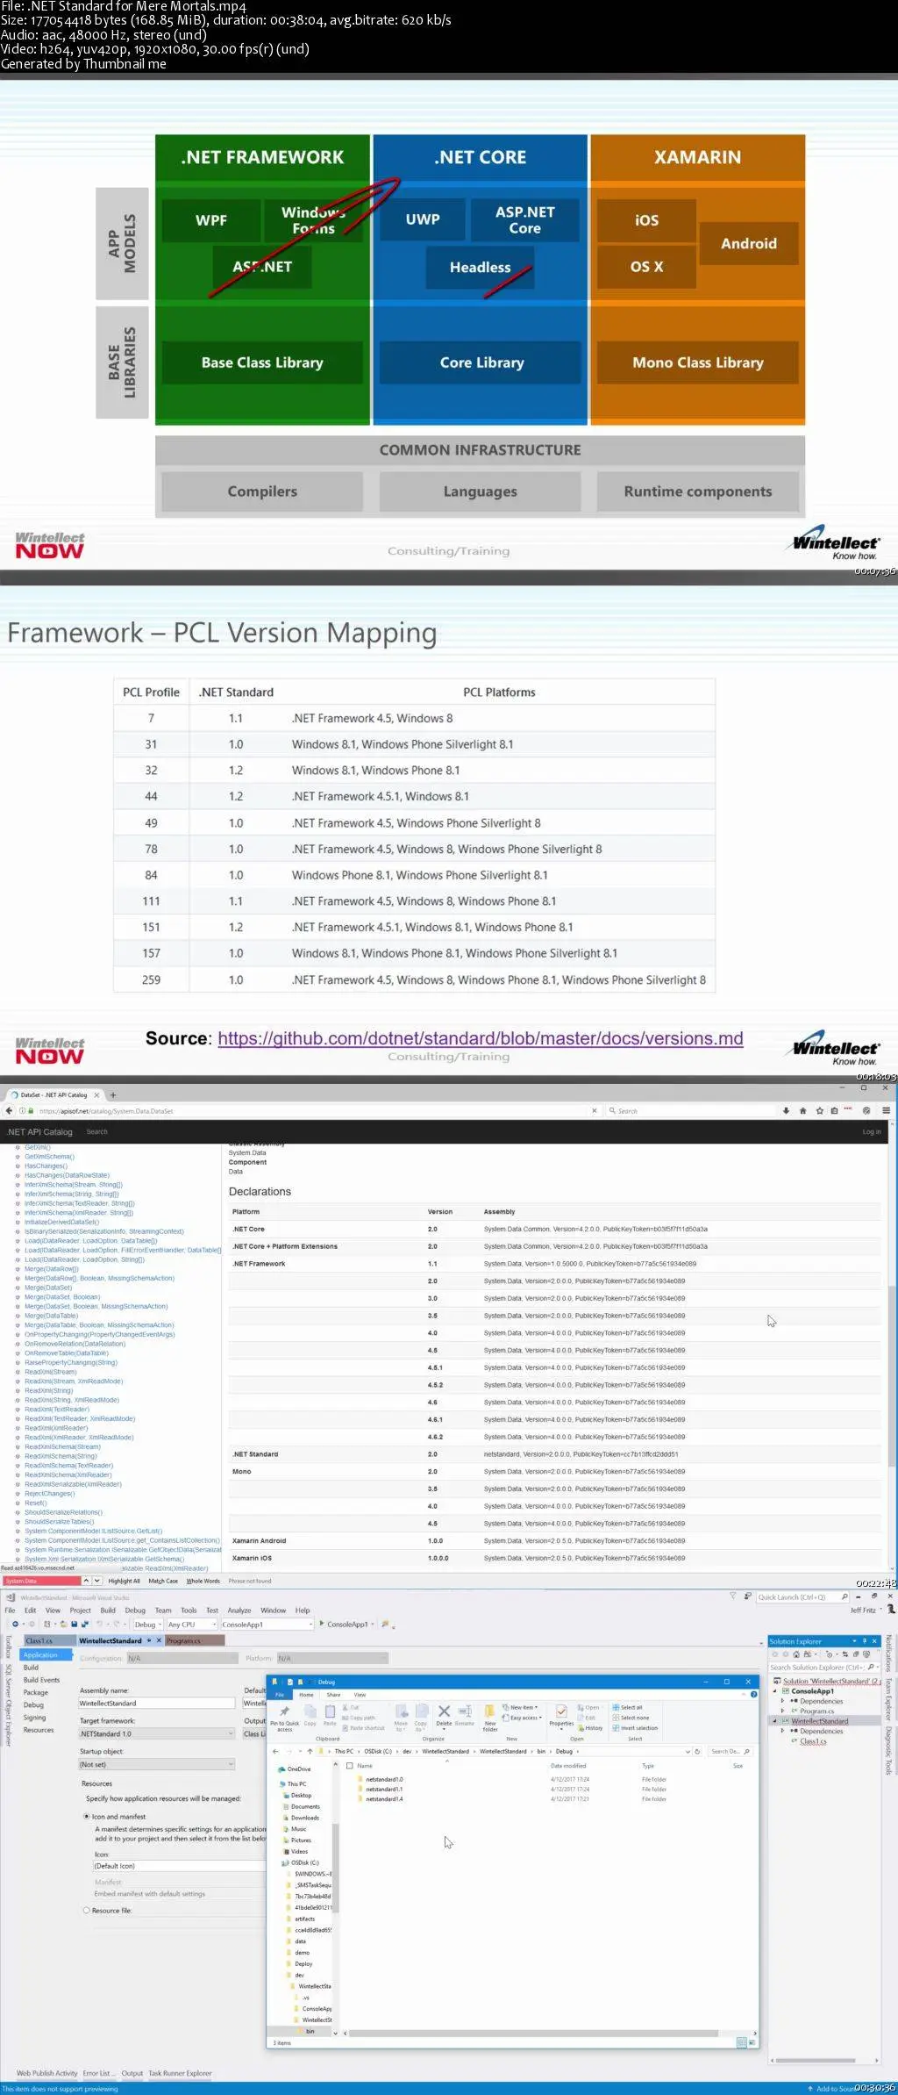
Task: Click the browser Home icon
Action: pos(802,1110)
